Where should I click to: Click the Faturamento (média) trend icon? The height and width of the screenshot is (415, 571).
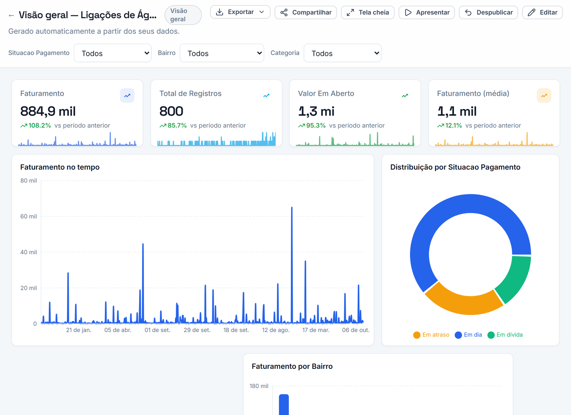[544, 95]
